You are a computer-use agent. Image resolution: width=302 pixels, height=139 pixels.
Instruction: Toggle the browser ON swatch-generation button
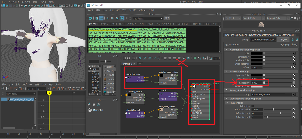coord(90,18)
